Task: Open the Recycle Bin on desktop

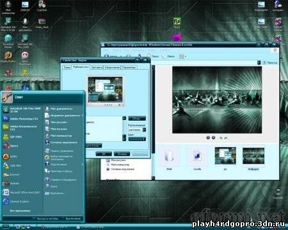Action: [278, 194]
